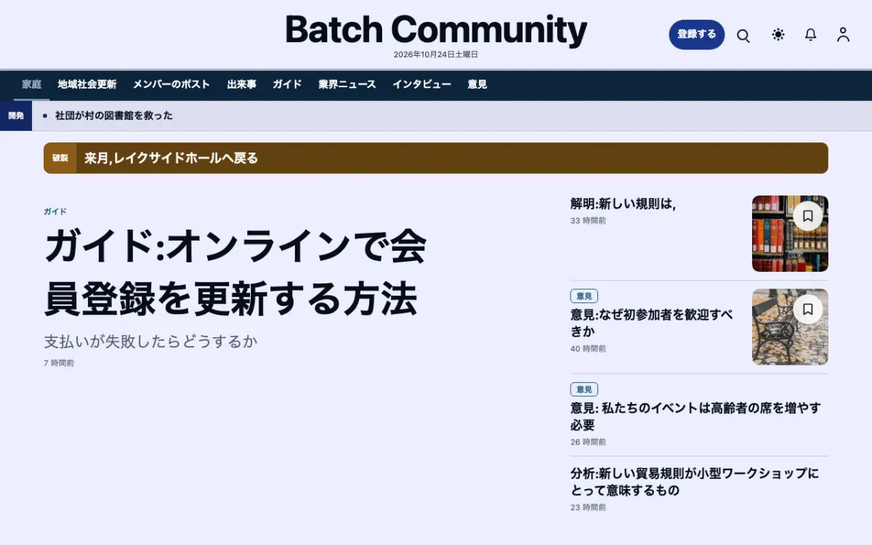Open the 地域社会更新 nav item
This screenshot has height=545, width=872.
87,84
